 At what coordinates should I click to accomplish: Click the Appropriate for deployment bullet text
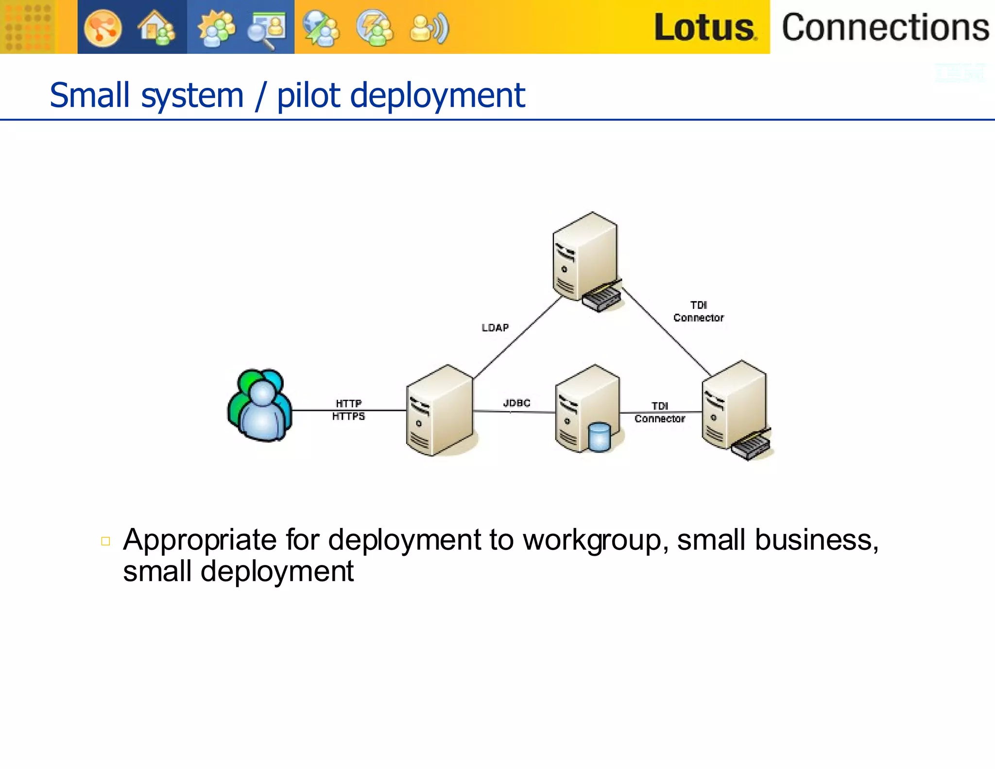(501, 555)
